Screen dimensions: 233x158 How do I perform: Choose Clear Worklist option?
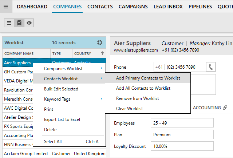pos(129,109)
